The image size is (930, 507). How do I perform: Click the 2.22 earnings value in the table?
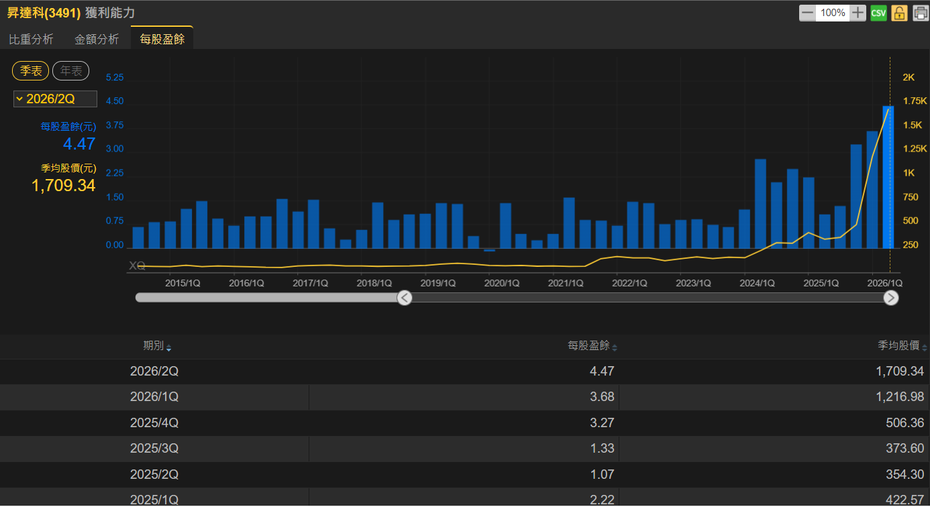(603, 499)
